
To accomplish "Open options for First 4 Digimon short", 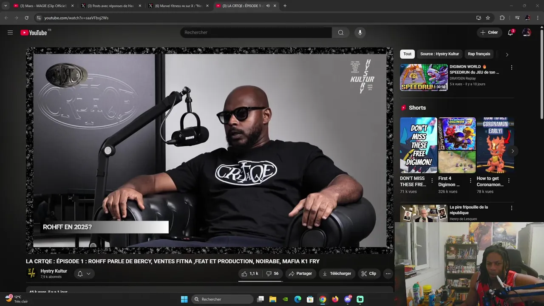I will point(470,181).
